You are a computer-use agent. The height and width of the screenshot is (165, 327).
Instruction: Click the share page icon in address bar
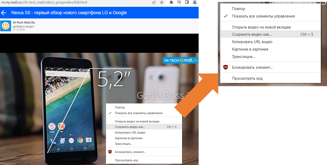[x=154, y=2]
